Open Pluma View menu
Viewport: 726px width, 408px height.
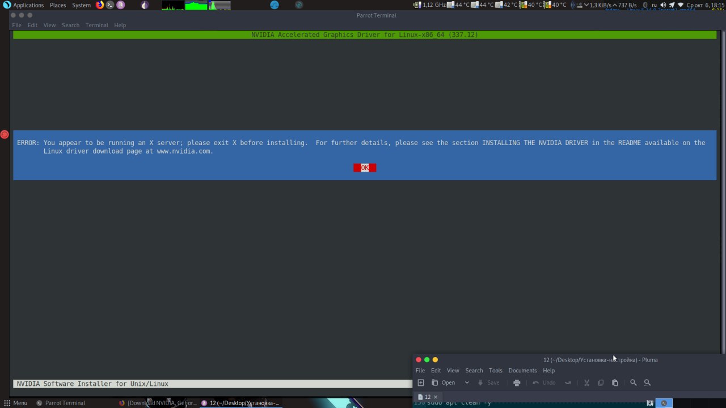coord(453,371)
